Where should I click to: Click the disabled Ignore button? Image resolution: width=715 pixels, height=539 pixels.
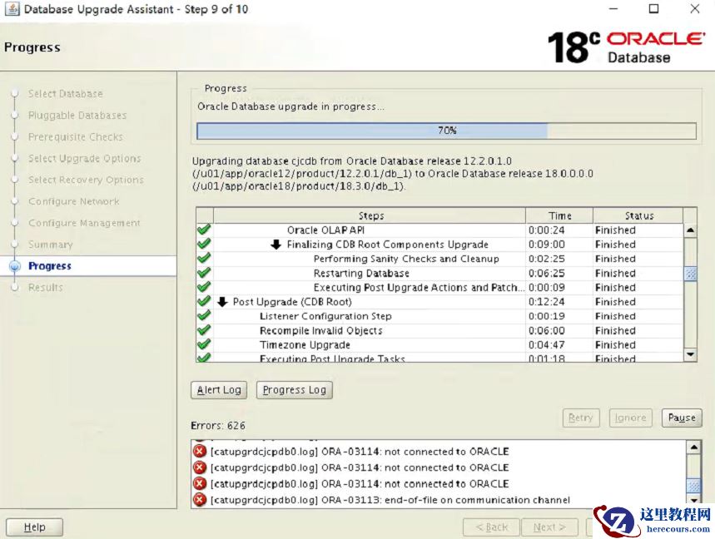(x=630, y=418)
